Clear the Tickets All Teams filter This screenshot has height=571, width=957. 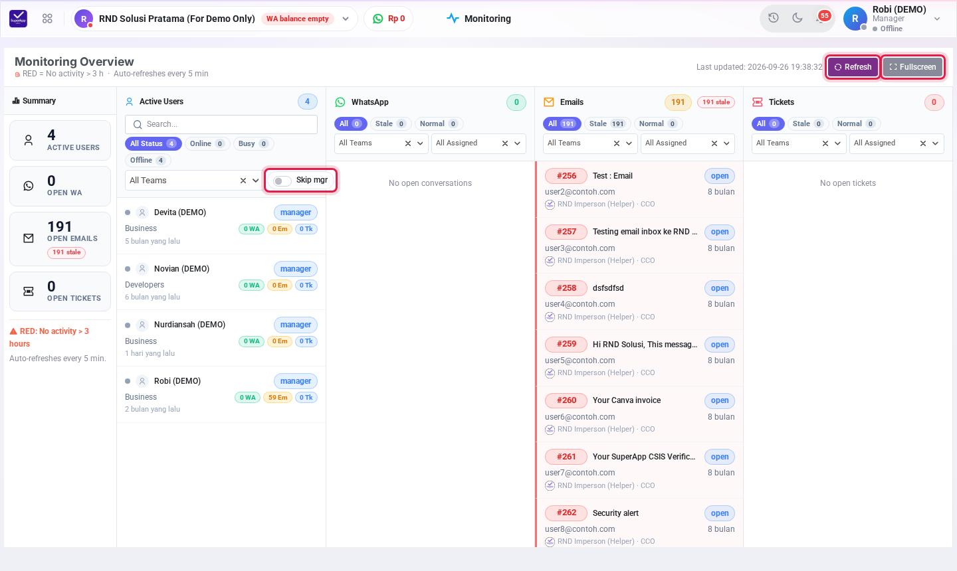(x=825, y=143)
